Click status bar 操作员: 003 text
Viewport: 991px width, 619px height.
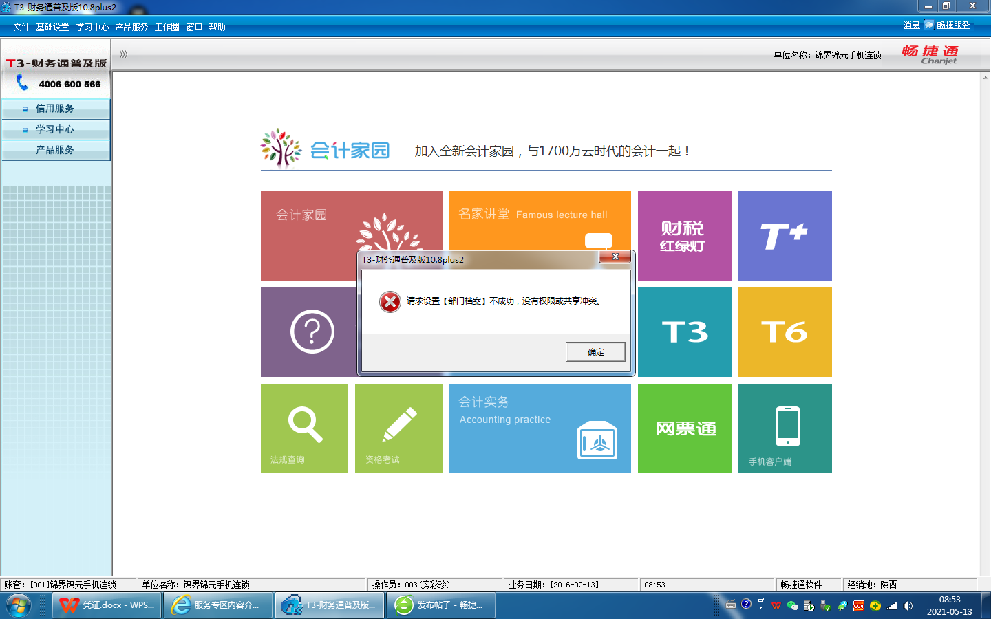pos(411,585)
